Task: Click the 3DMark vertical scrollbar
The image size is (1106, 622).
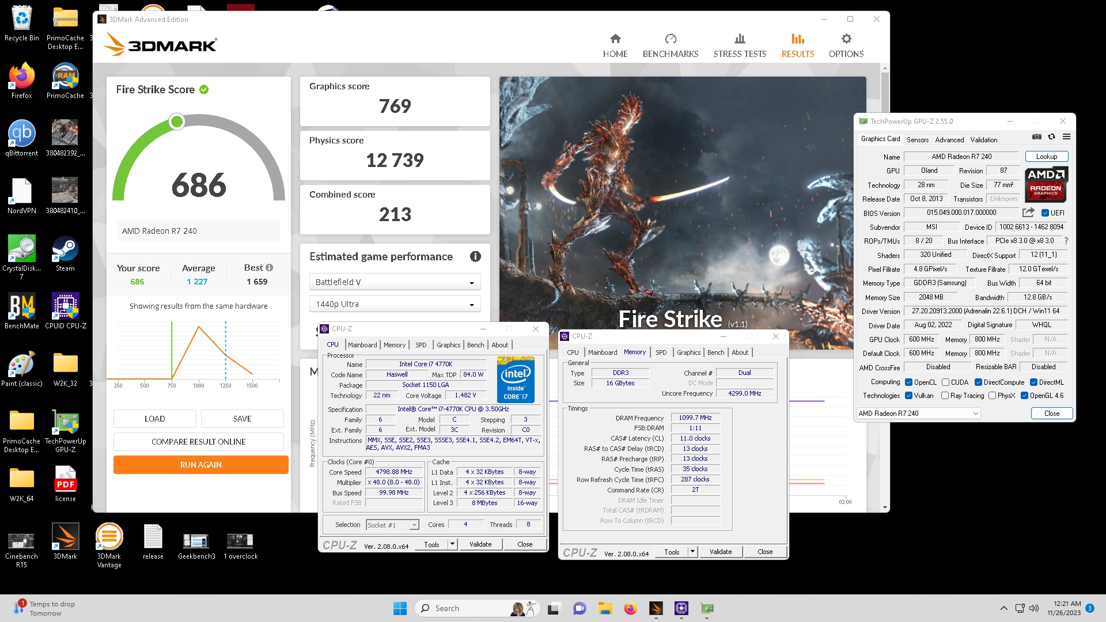Action: (885, 288)
